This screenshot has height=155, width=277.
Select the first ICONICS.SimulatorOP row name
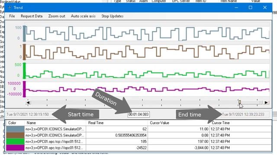[x=55, y=129]
